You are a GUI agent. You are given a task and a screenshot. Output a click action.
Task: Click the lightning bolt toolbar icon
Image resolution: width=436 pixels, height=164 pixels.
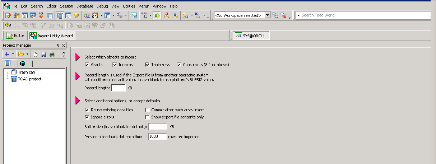pyautogui.click(x=76, y=15)
